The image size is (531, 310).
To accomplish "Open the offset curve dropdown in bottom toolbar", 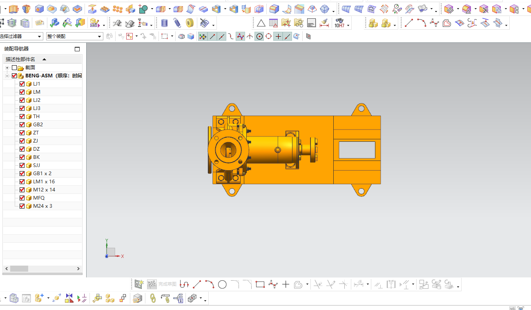I will click(307, 285).
